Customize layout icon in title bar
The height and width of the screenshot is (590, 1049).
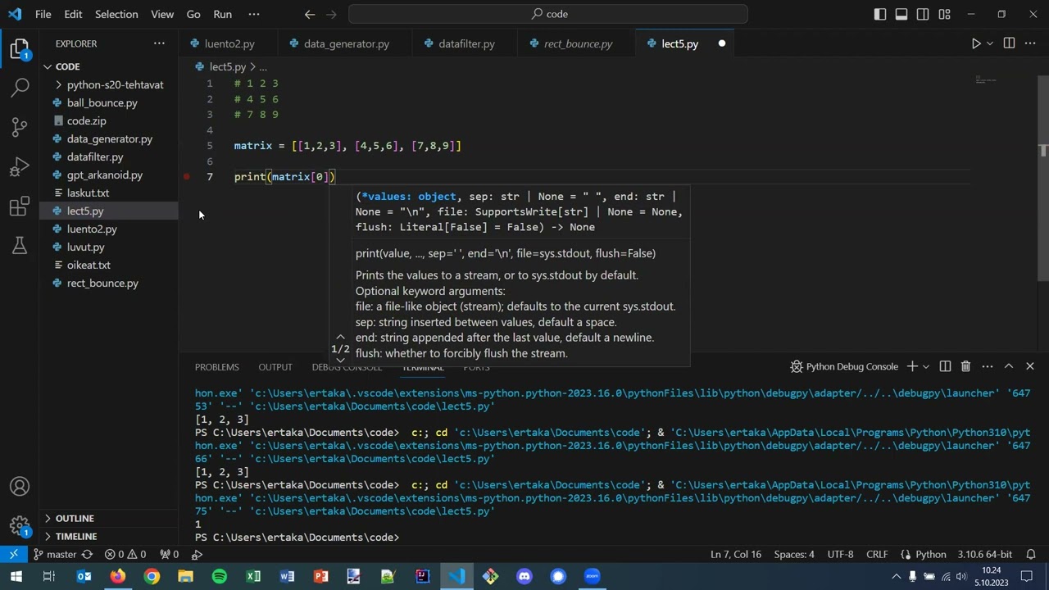pyautogui.click(x=945, y=14)
